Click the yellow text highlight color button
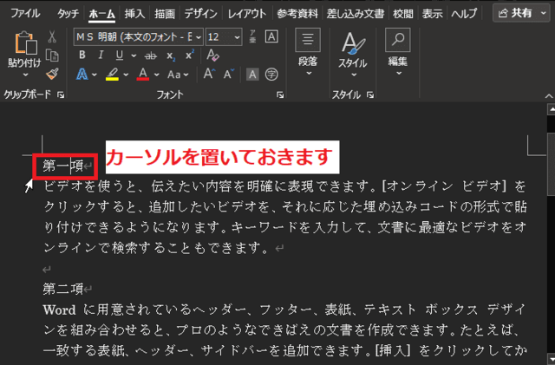The width and height of the screenshot is (555, 365). tap(112, 75)
